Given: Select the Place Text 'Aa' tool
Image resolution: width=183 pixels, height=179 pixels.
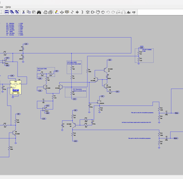Looking at the screenshot, I should click(x=129, y=12).
